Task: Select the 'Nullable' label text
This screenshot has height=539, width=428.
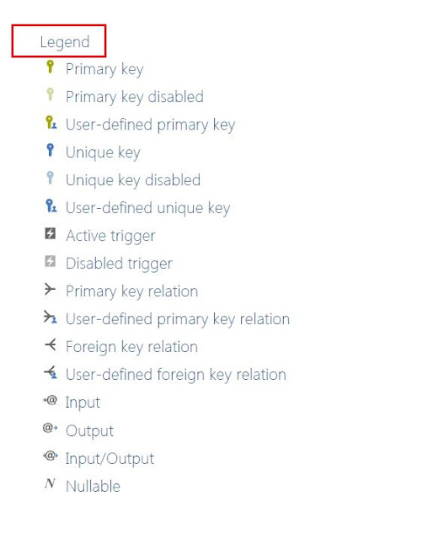Action: click(x=94, y=487)
